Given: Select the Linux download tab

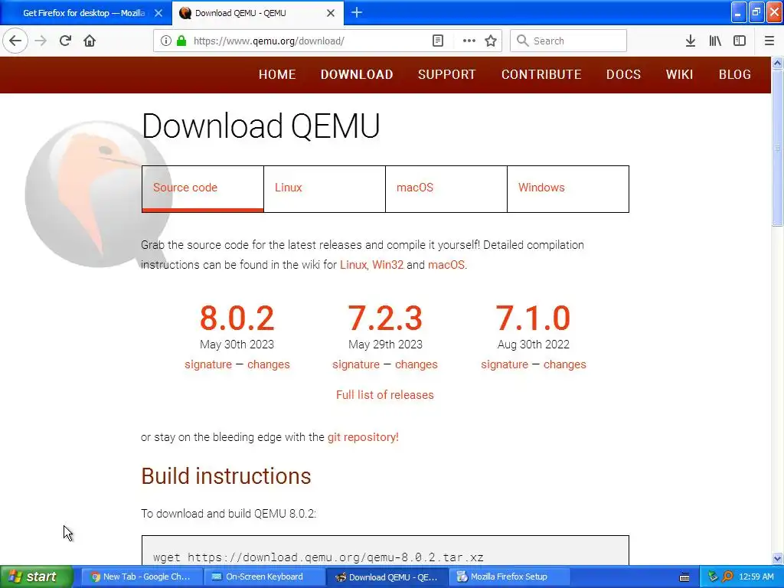Looking at the screenshot, I should 325,189.
